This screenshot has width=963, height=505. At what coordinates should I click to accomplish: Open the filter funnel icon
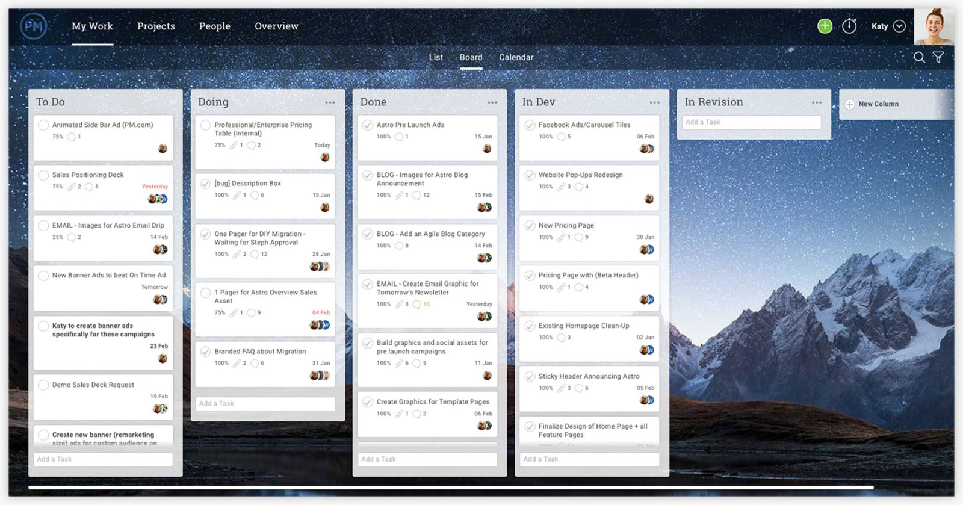tap(938, 57)
